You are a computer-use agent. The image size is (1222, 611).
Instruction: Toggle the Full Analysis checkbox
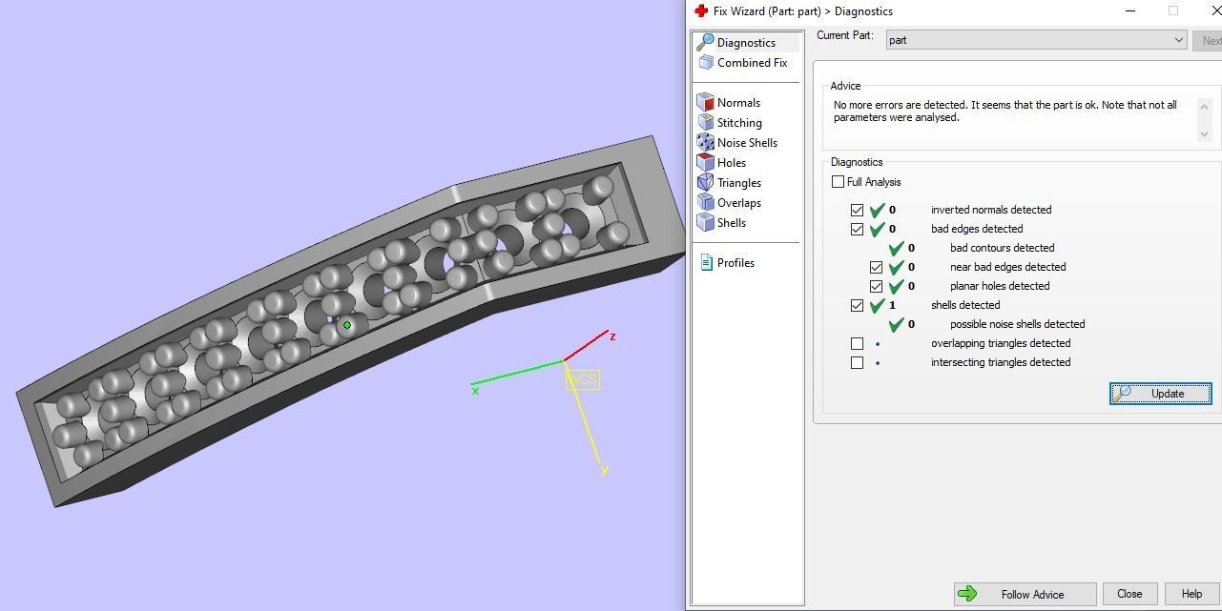pyautogui.click(x=838, y=181)
